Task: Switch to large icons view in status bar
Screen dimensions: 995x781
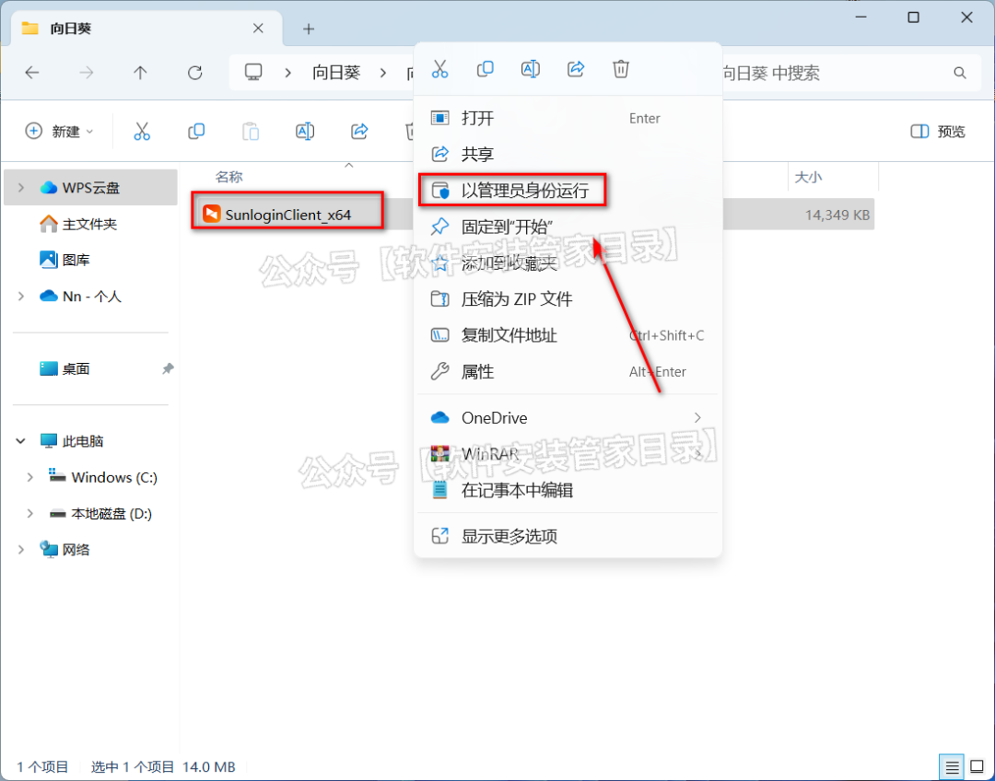Action: click(x=977, y=767)
